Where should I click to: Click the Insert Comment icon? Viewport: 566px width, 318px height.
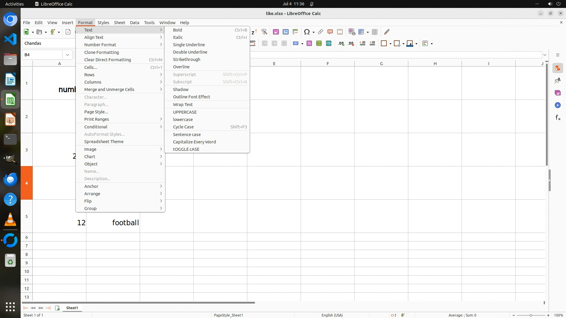coord(330,32)
